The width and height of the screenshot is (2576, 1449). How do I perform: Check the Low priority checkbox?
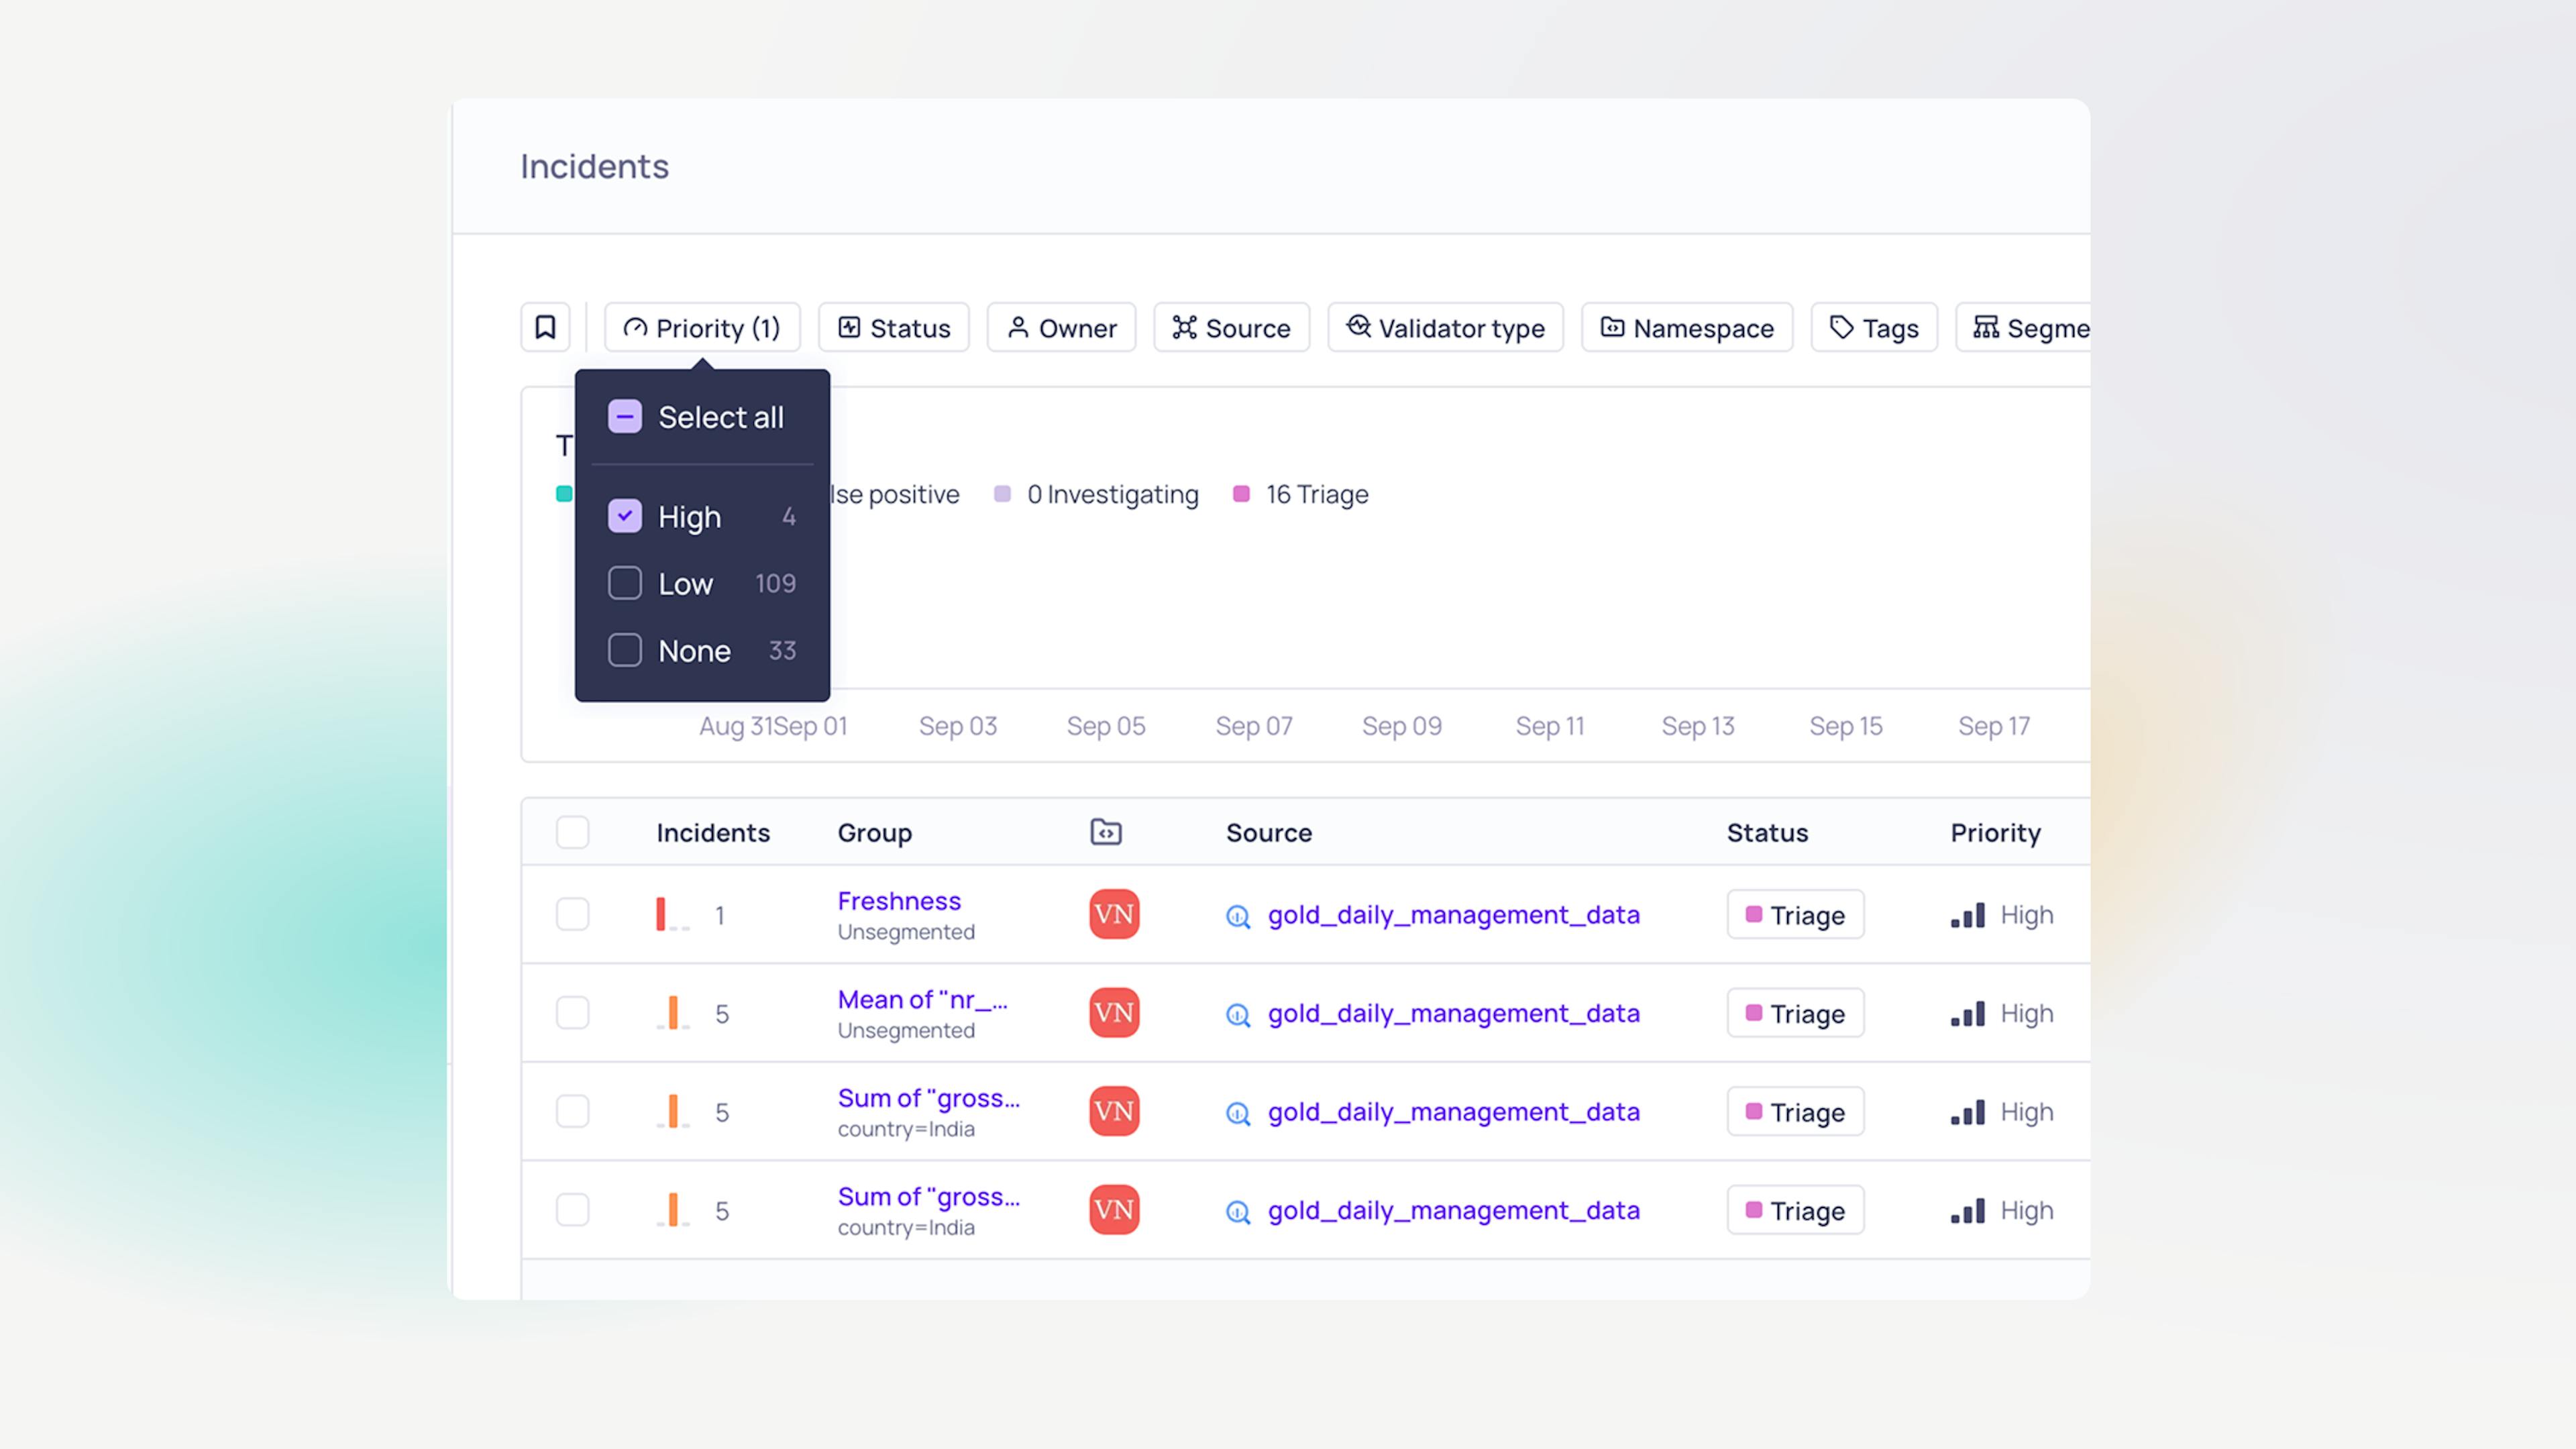pyautogui.click(x=625, y=583)
